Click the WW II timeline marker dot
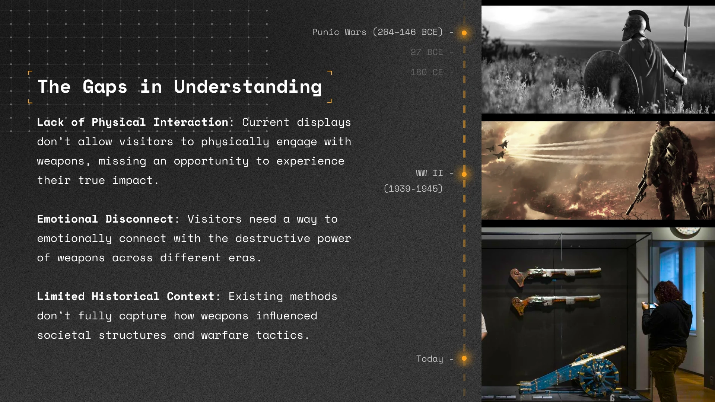This screenshot has height=402, width=715. tap(464, 174)
